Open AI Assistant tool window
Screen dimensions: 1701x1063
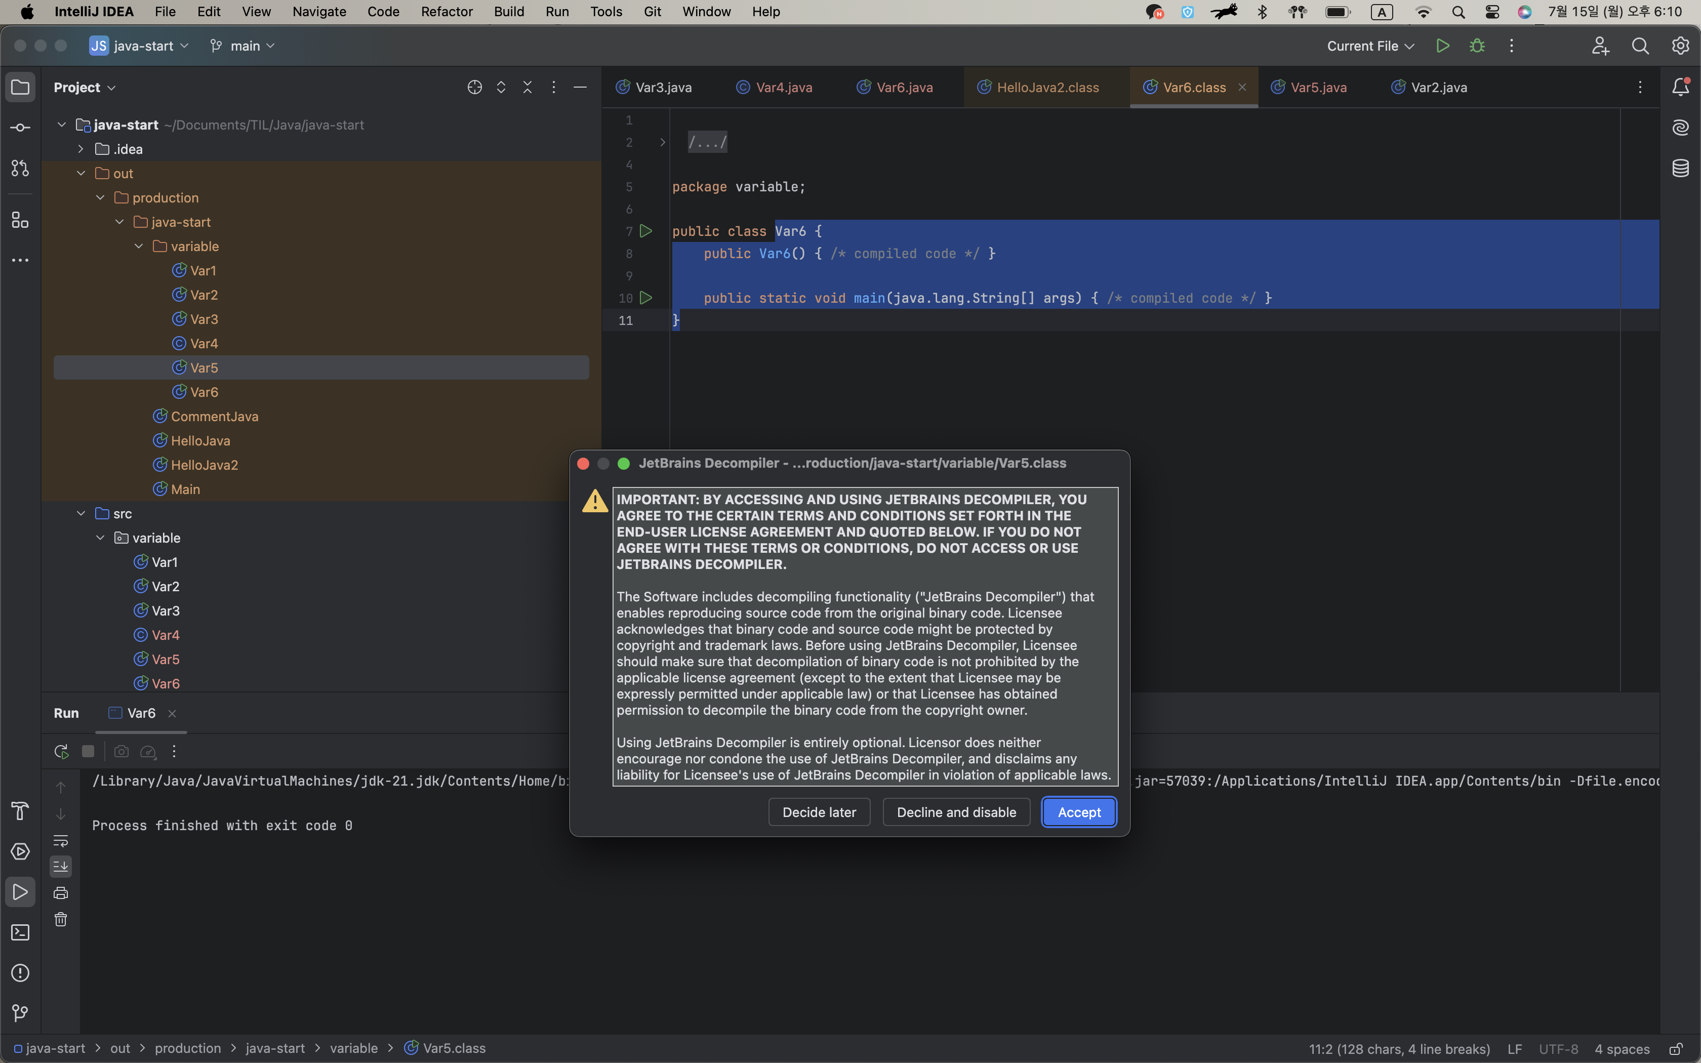tap(1681, 128)
